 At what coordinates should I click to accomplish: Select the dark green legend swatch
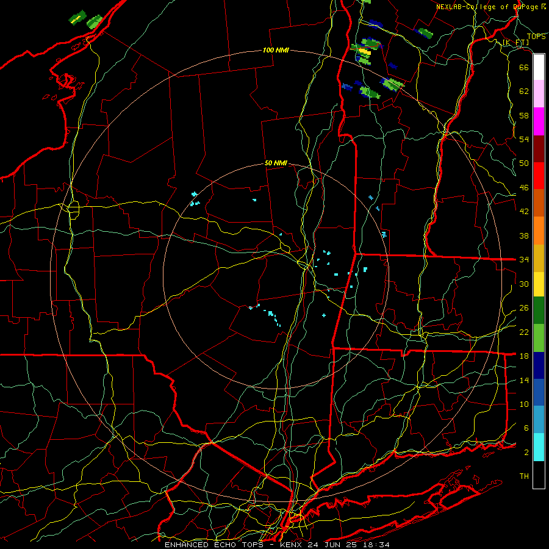pyautogui.click(x=539, y=310)
